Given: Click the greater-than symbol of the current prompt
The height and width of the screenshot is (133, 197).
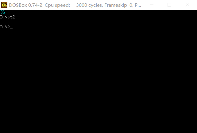Looking at the screenshot, I should [x=9, y=27].
